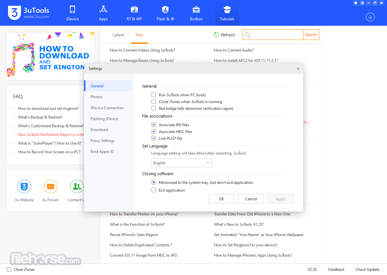Viewport: 387px width, 275px height.
Task: Click the OK button
Action: (x=221, y=199)
